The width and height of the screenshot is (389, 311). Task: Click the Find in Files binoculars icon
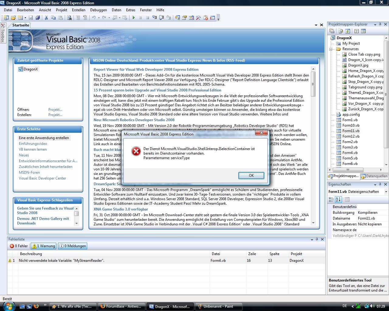69,18
